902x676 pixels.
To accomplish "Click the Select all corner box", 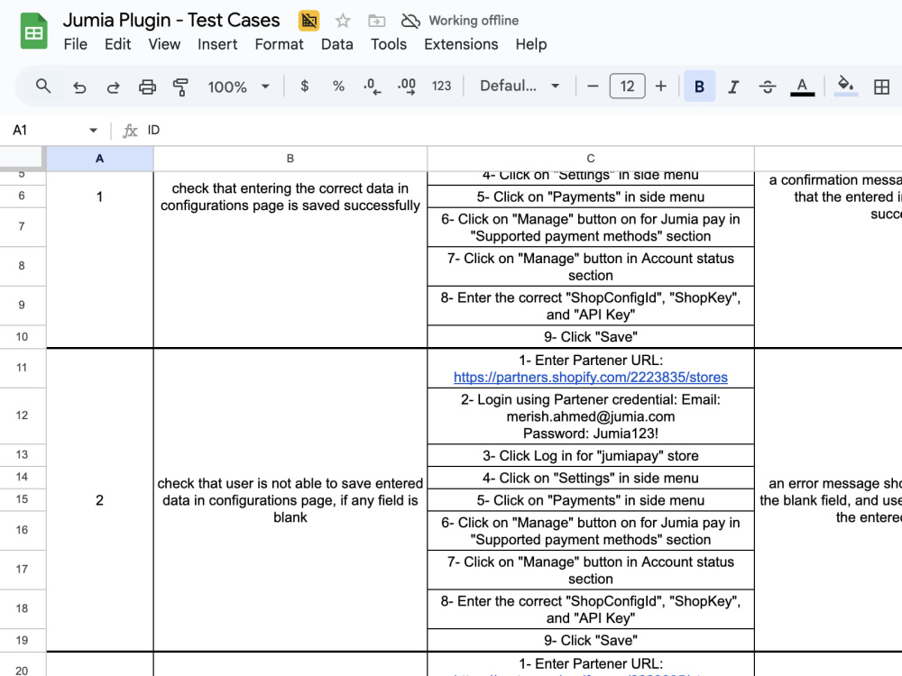I will click(x=22, y=159).
